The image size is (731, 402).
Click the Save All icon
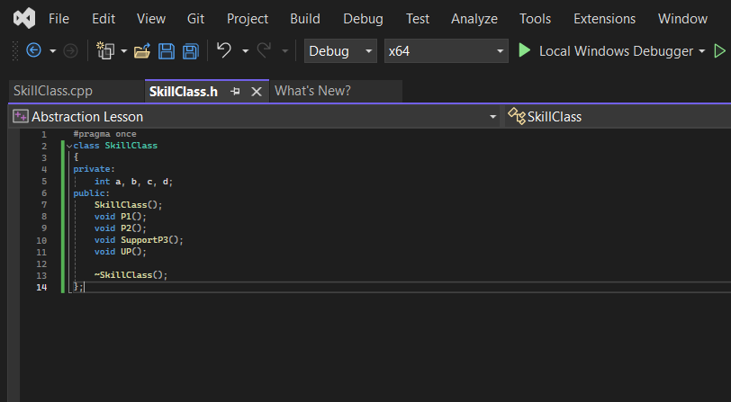(190, 50)
